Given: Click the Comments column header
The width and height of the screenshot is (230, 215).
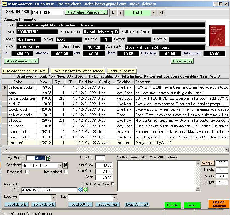Looking at the screenshot, I should 182,82.
